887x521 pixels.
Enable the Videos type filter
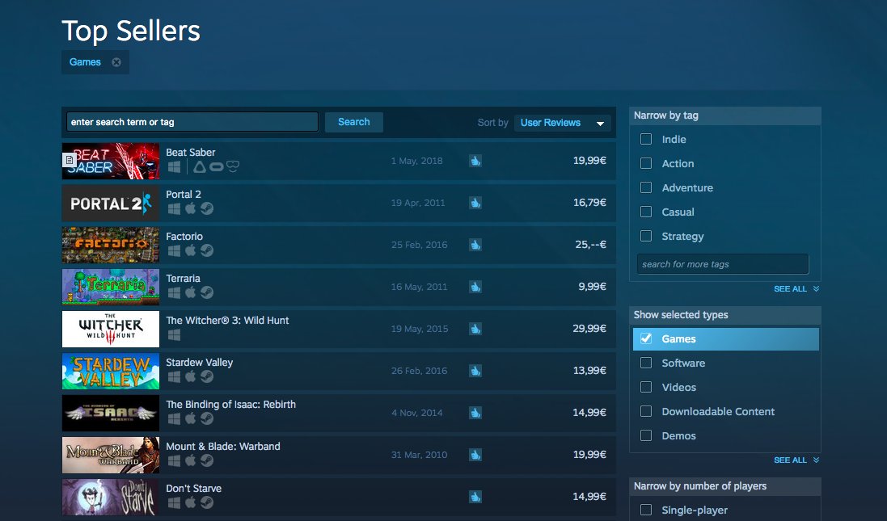pyautogui.click(x=646, y=387)
